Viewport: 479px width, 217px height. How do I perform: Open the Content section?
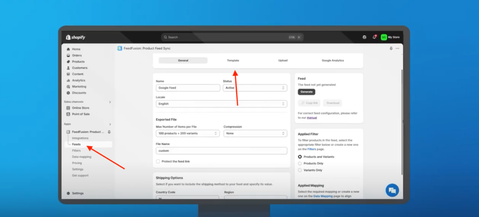tap(78, 74)
